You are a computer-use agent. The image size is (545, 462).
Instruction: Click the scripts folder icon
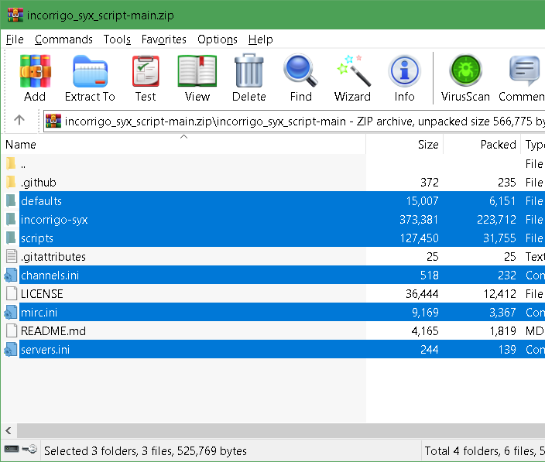tap(11, 238)
